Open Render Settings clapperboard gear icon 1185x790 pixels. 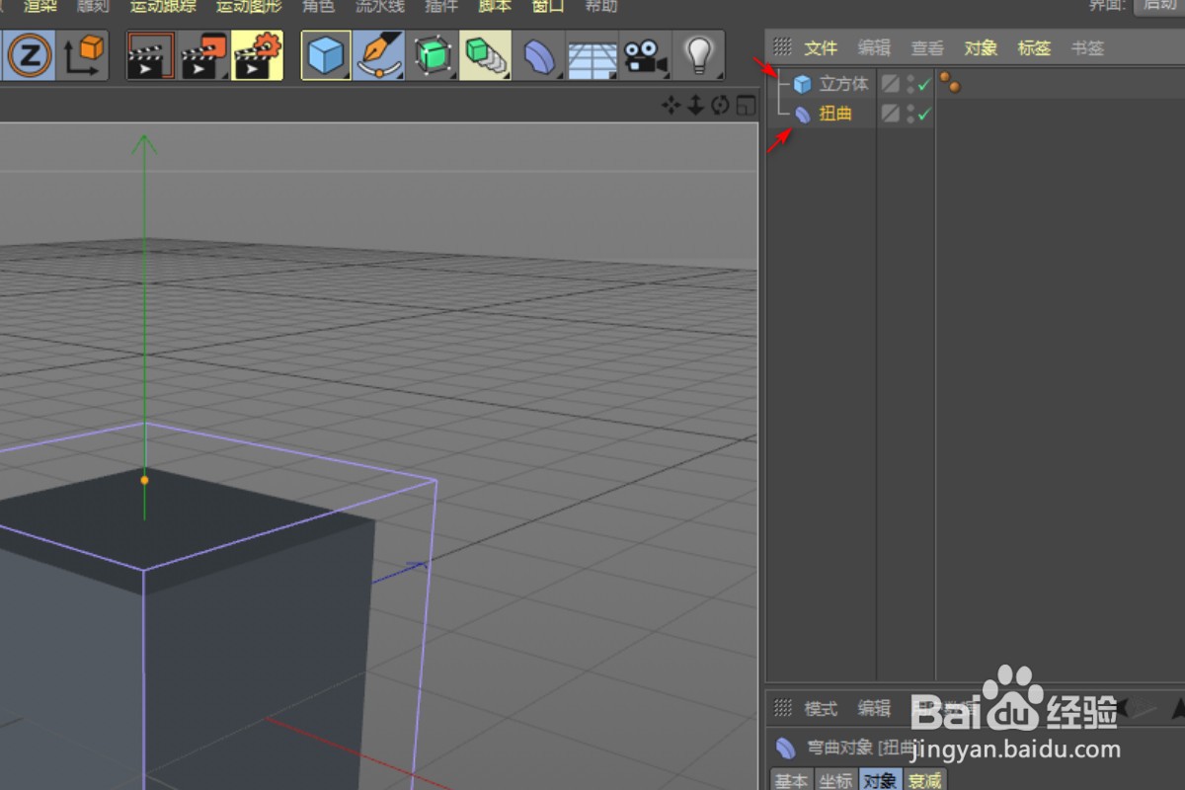coord(257,55)
